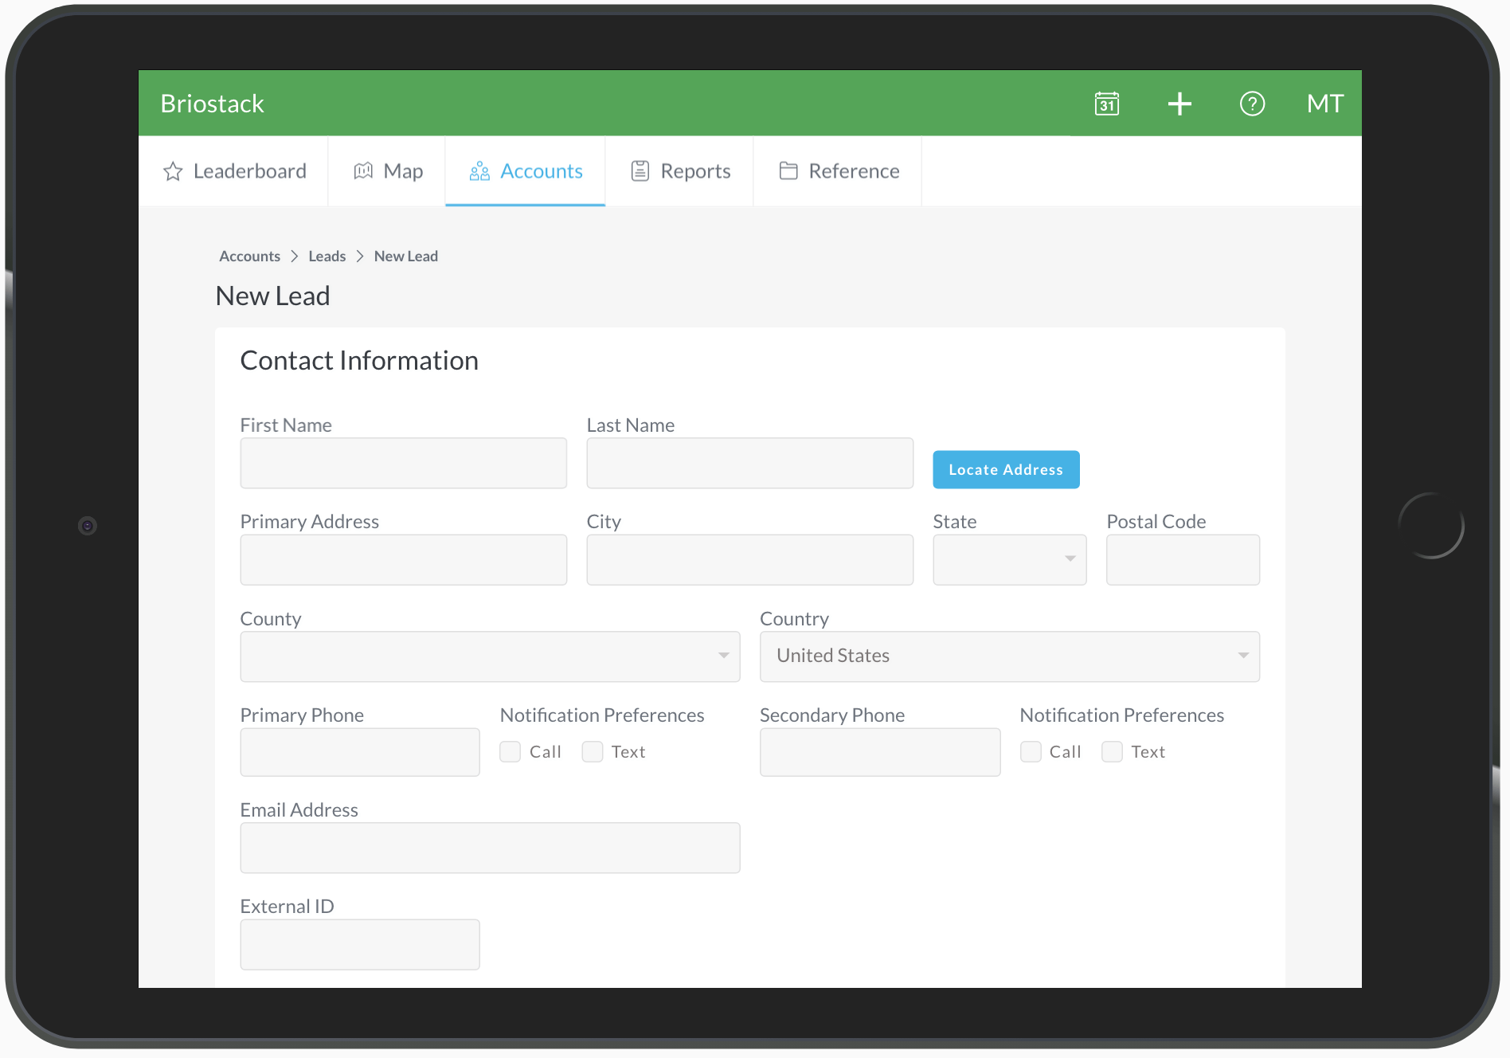Expand the County dropdown
1510x1058 pixels.
click(x=490, y=656)
